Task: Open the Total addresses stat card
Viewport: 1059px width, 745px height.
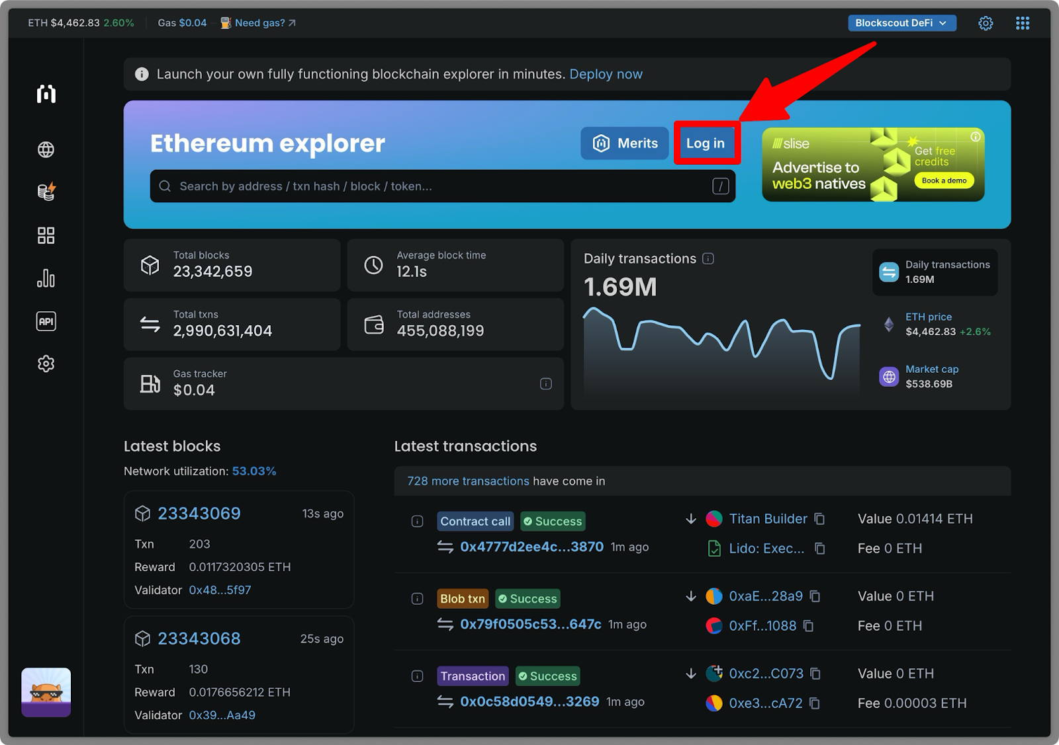Action: click(455, 325)
